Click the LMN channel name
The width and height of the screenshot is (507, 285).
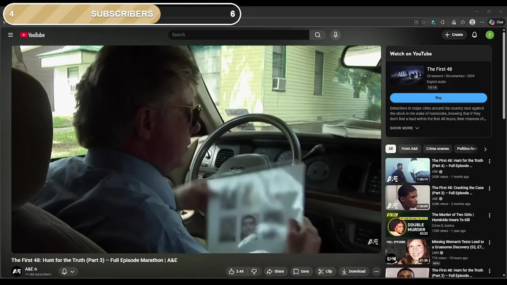click(435, 253)
